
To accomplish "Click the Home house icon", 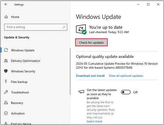I will click(6, 17).
